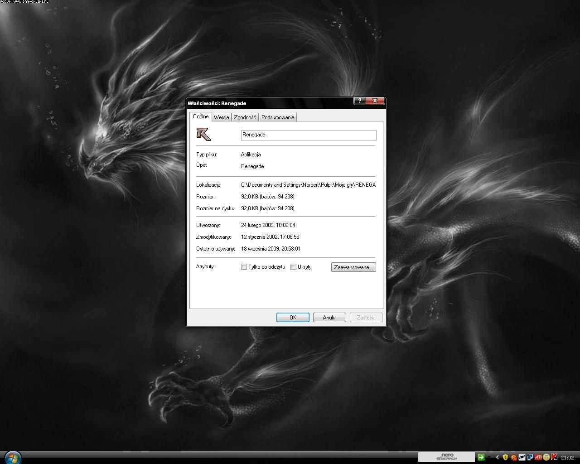
Task: Toggle the 'Ukryty' checkbox
Action: 293,267
